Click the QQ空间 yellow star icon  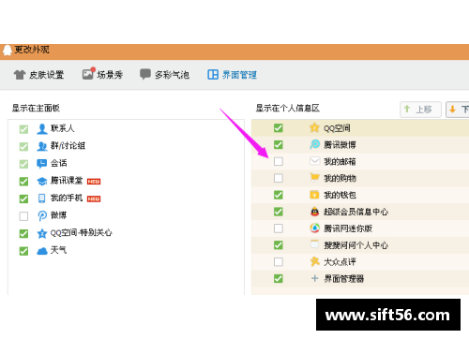pos(314,127)
